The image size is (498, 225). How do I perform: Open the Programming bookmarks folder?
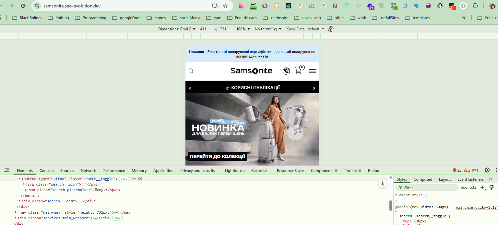90,18
